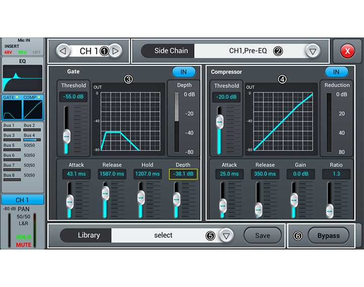Click the next channel right arrow
364x287 pixels.
point(115,51)
